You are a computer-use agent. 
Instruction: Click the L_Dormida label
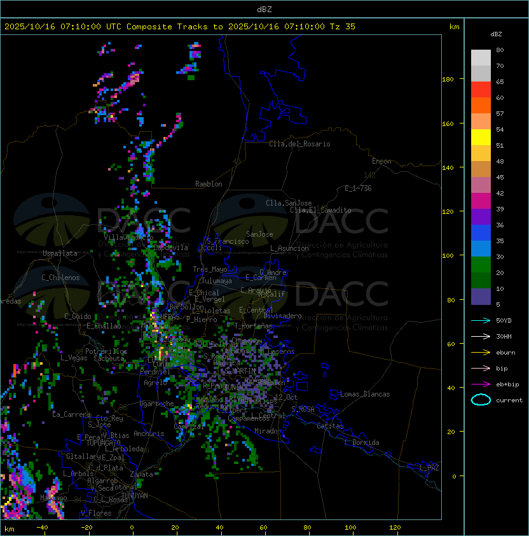(x=362, y=442)
